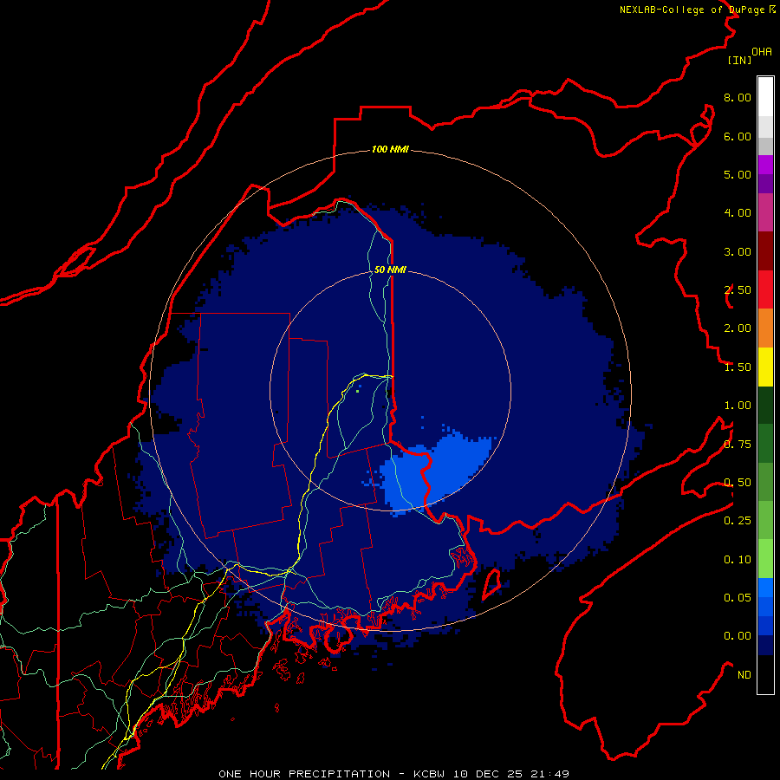Click the 0.10 legend value
Viewport: 780px width, 780px height.
tap(738, 560)
